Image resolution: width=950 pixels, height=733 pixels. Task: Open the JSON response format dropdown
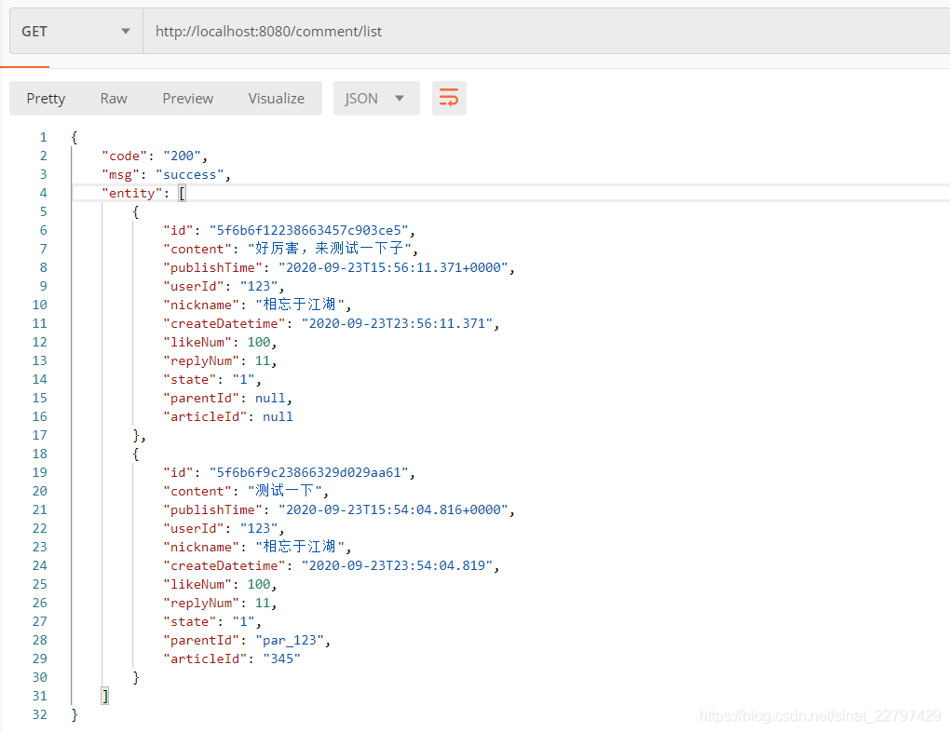tap(376, 98)
